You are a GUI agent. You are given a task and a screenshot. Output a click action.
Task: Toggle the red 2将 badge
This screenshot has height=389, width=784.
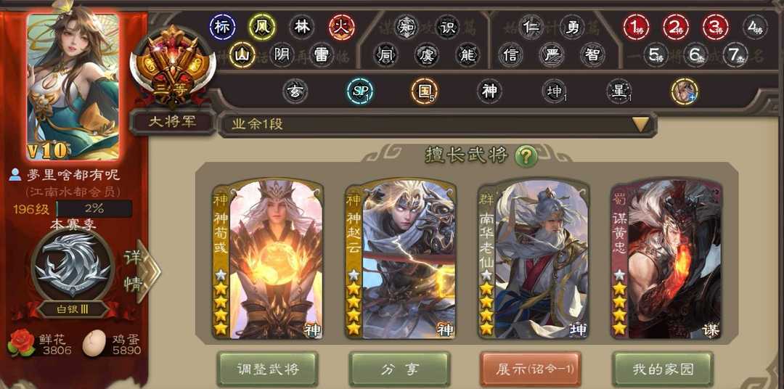click(676, 27)
